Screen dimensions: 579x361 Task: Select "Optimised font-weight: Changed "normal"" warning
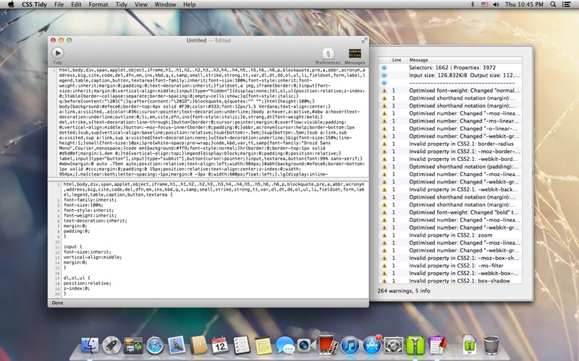coord(450,90)
